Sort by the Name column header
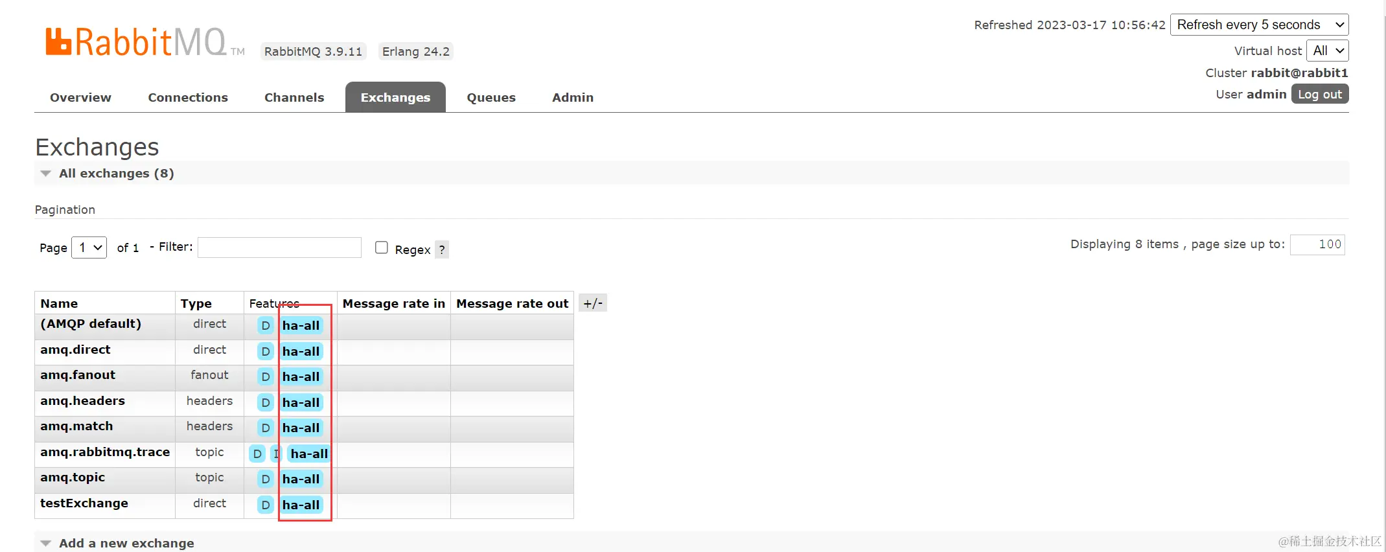The image size is (1386, 552). [59, 303]
